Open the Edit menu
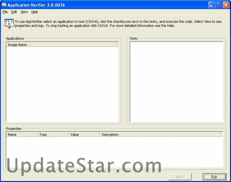This screenshot has height=182, width=231. click(x=14, y=12)
